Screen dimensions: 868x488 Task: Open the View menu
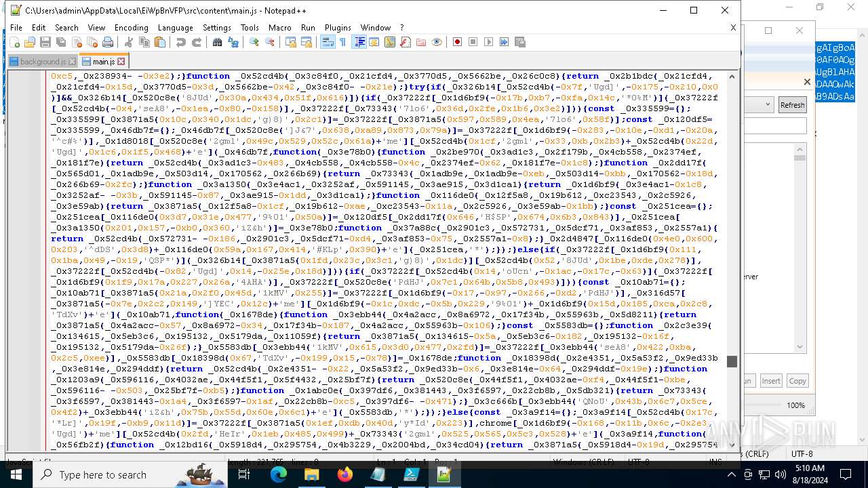[x=96, y=28]
